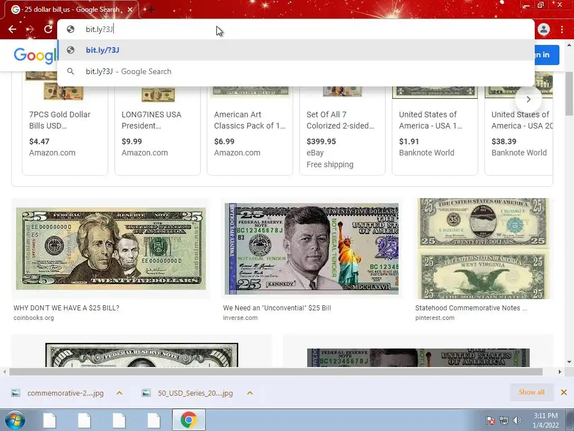Open the partial Kennedy bill image at bottom right
The height and width of the screenshot is (431, 574).
418,357
